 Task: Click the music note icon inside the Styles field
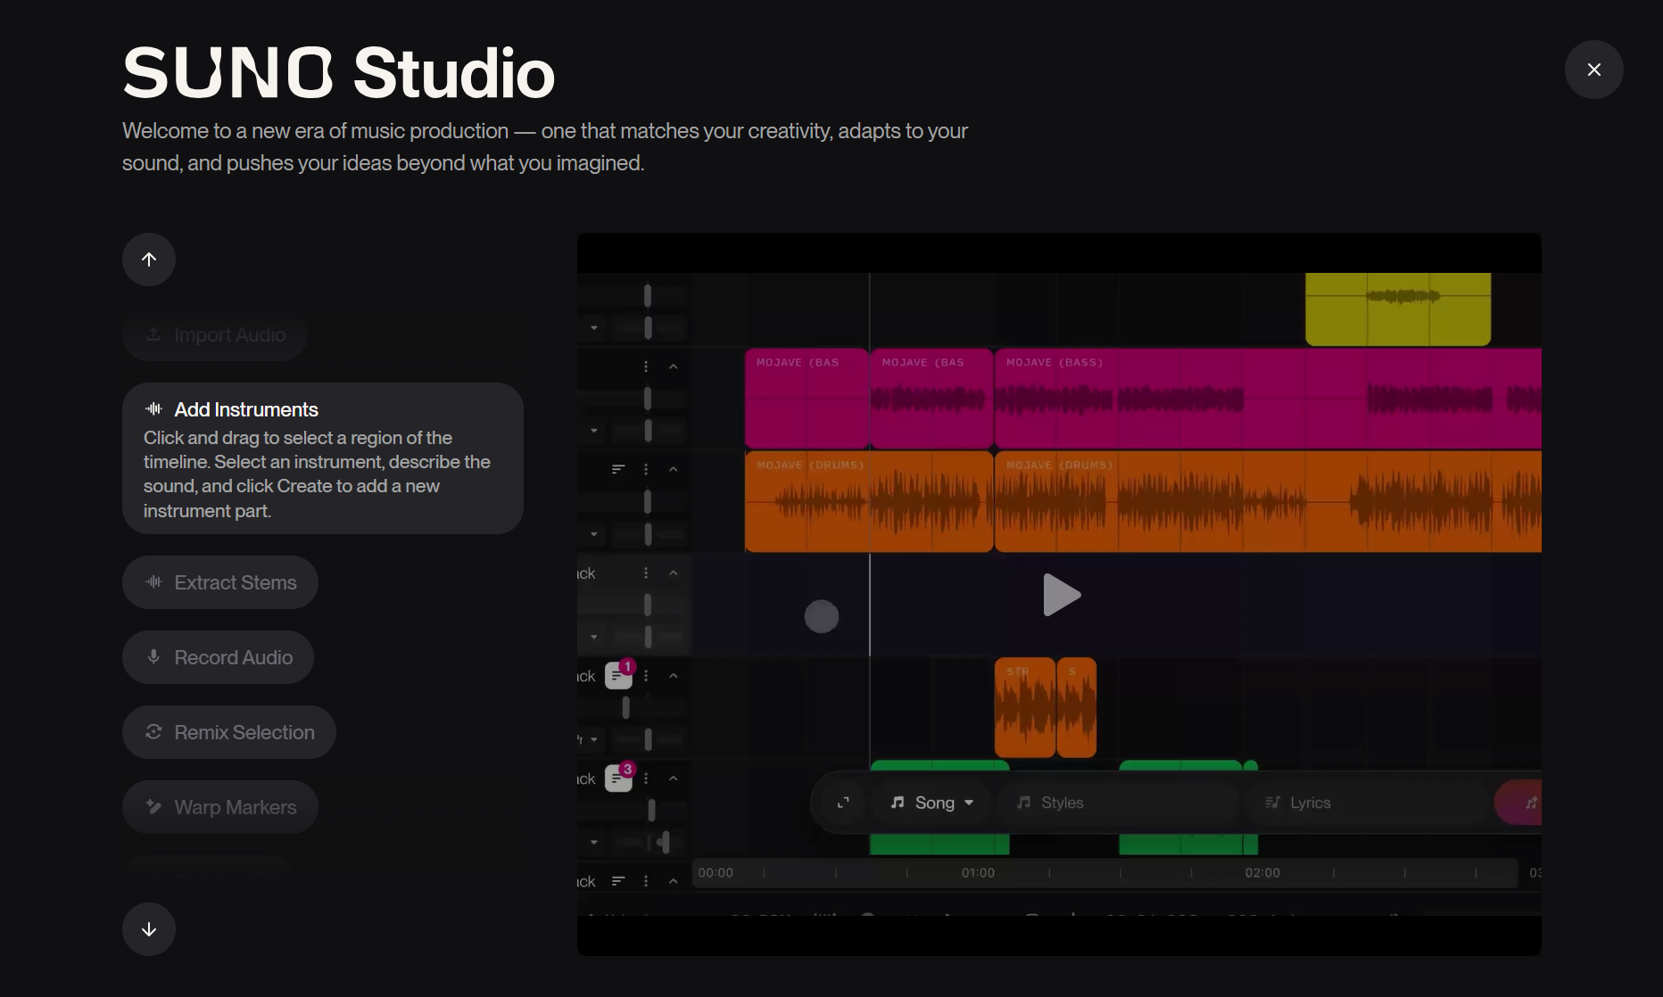tap(1024, 802)
